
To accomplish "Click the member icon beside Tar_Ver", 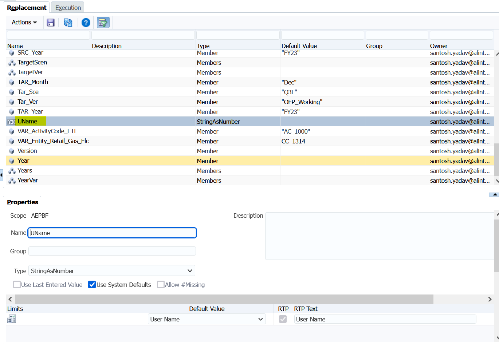I will pyautogui.click(x=11, y=102).
